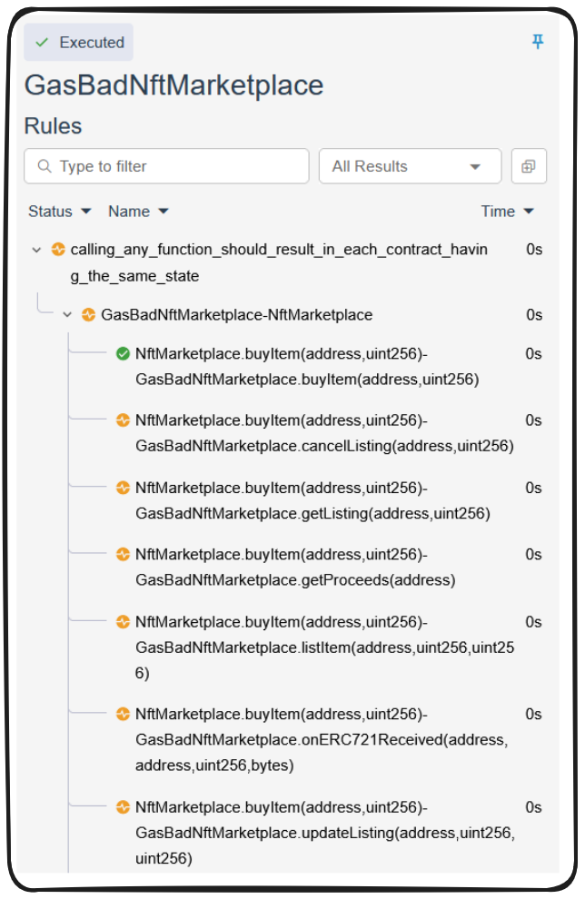Click the orange status icon for cancelListing rule

coord(123,420)
